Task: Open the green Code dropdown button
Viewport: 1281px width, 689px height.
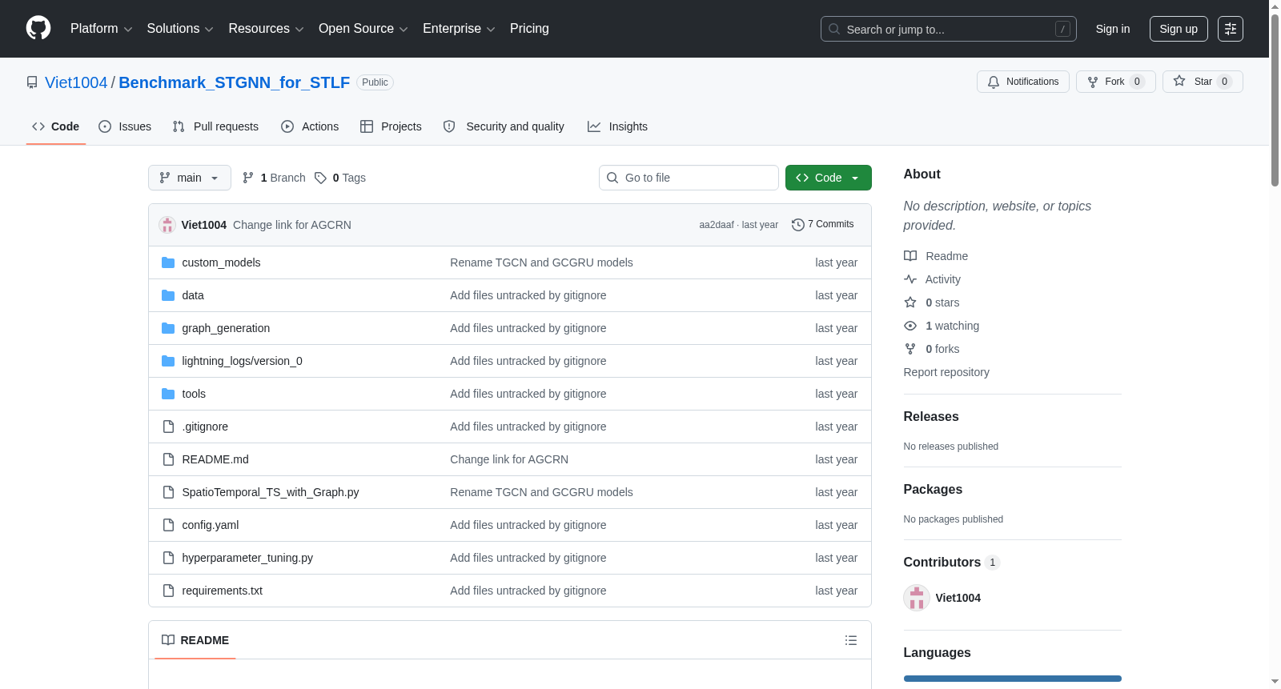Action: tap(828, 178)
